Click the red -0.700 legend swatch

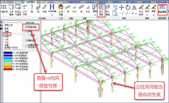coord(8,69)
